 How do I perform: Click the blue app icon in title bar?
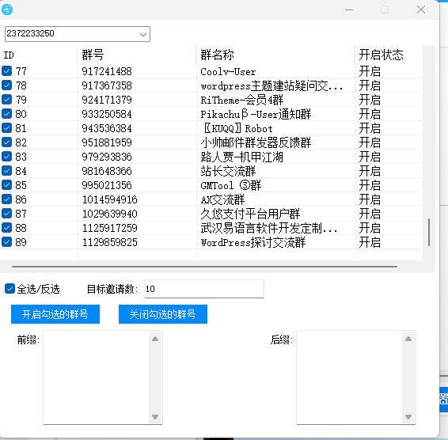point(7,9)
